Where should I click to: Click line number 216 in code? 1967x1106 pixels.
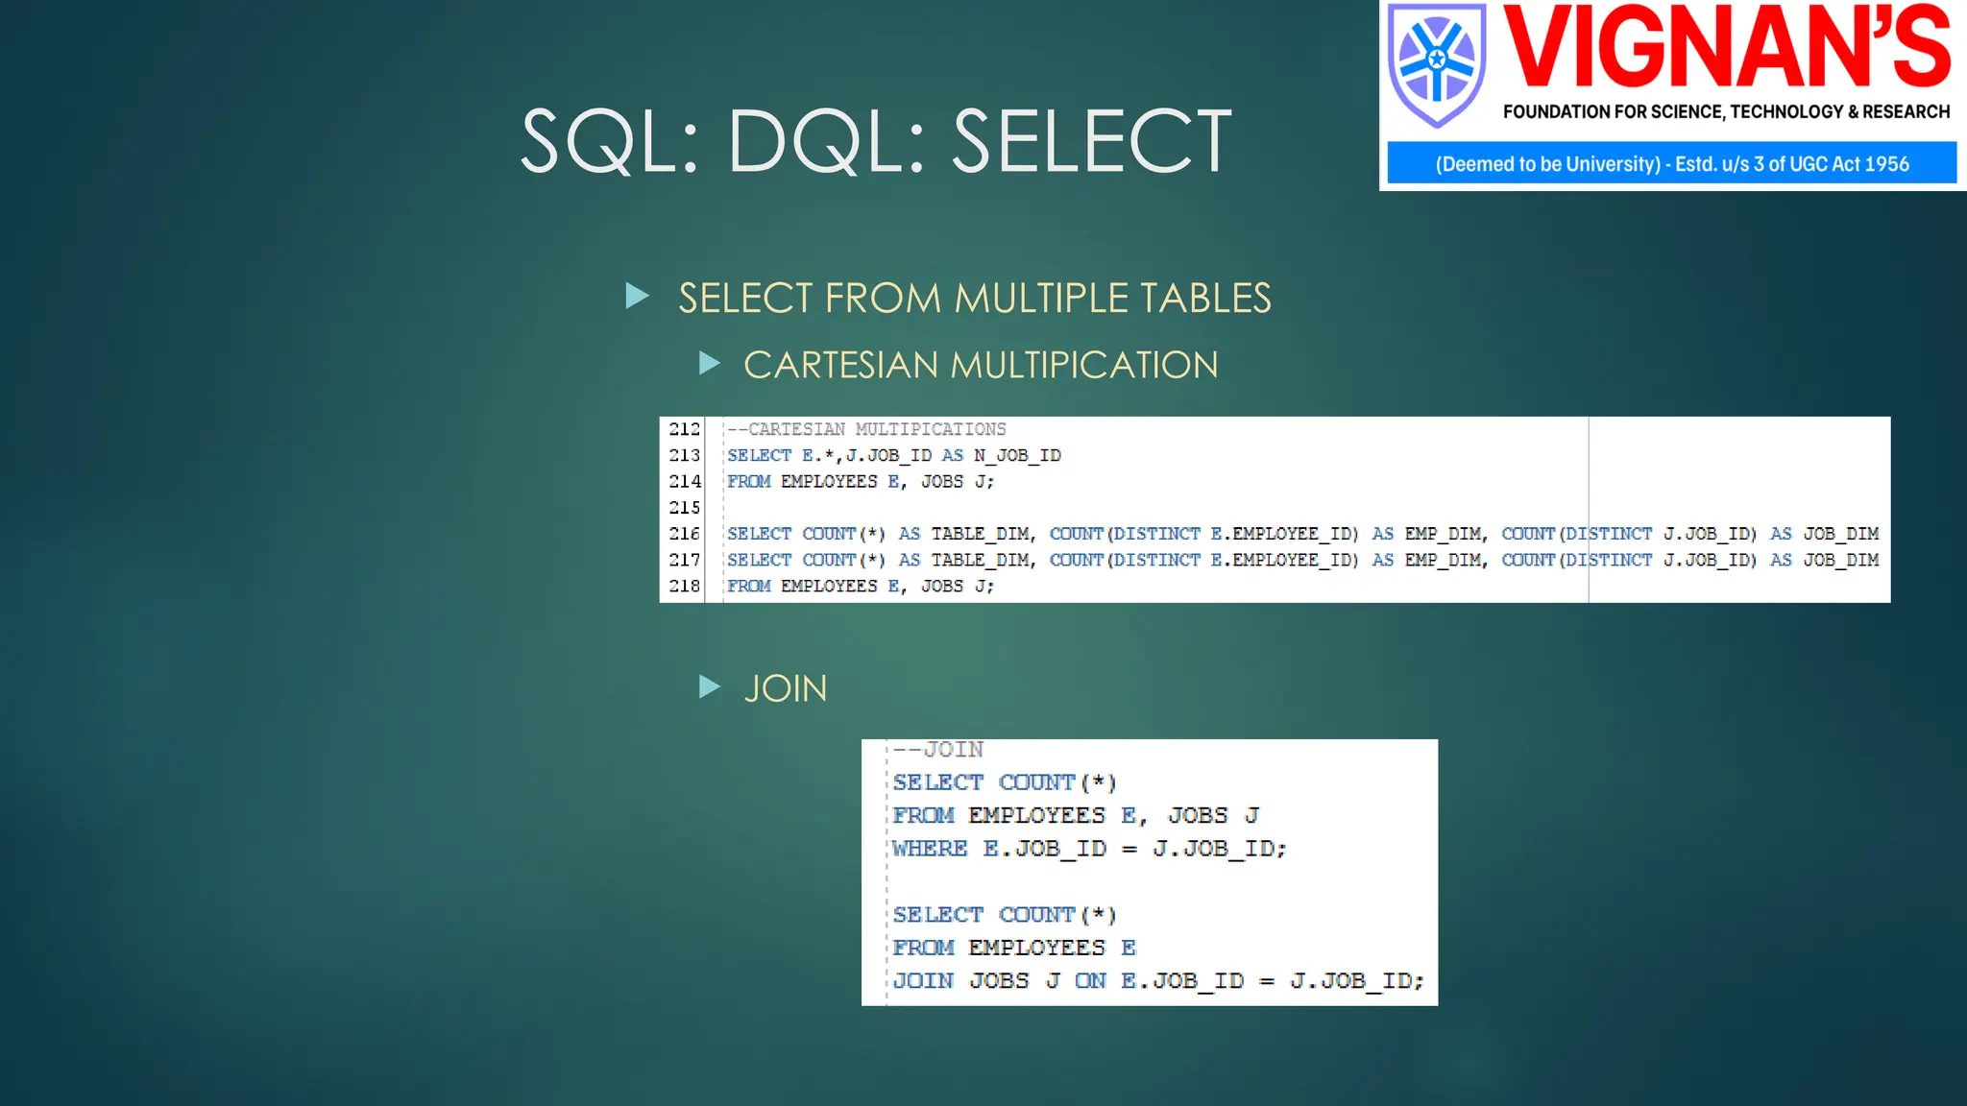(x=685, y=533)
